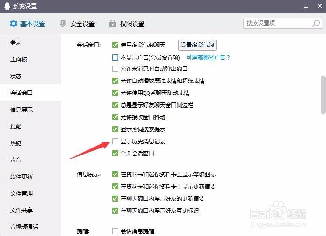The image size is (326, 236).
Task: Switch to the 安全设置 tab
Action: click(77, 24)
